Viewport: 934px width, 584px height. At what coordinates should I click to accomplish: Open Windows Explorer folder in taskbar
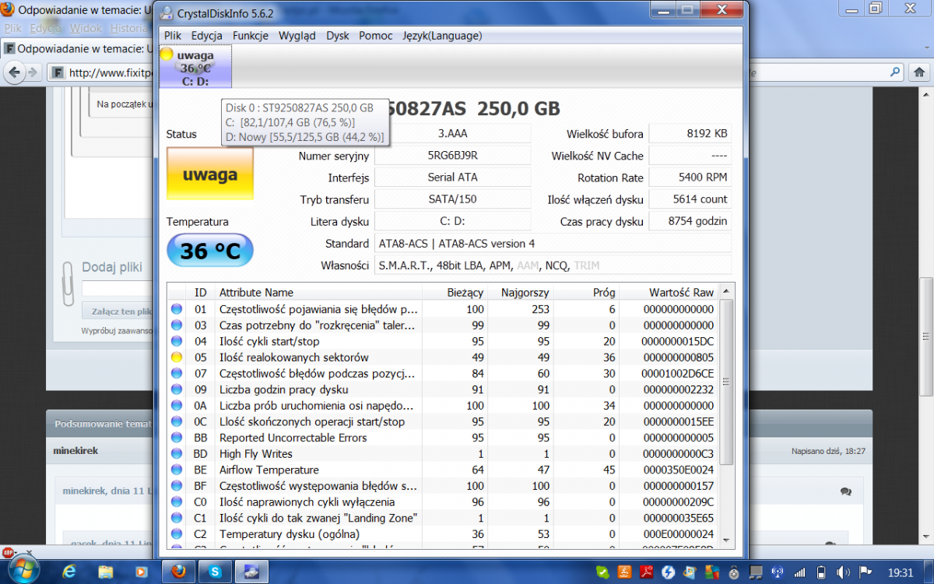pos(107,572)
